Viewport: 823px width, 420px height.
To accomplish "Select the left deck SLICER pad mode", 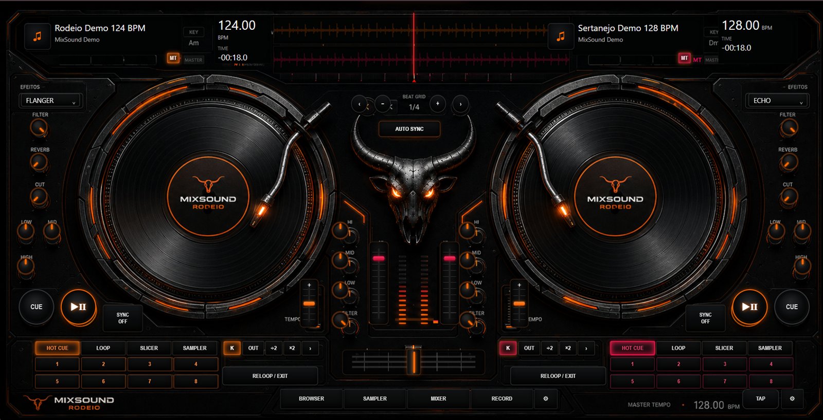I will [x=149, y=348].
